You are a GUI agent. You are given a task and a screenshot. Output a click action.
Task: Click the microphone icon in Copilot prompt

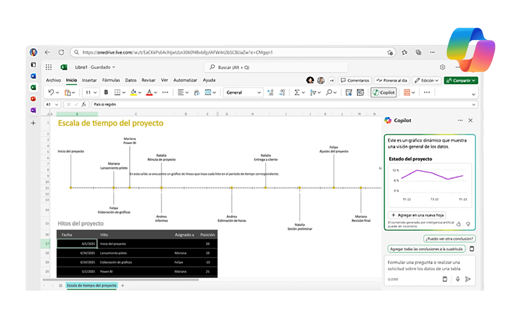[x=457, y=279]
